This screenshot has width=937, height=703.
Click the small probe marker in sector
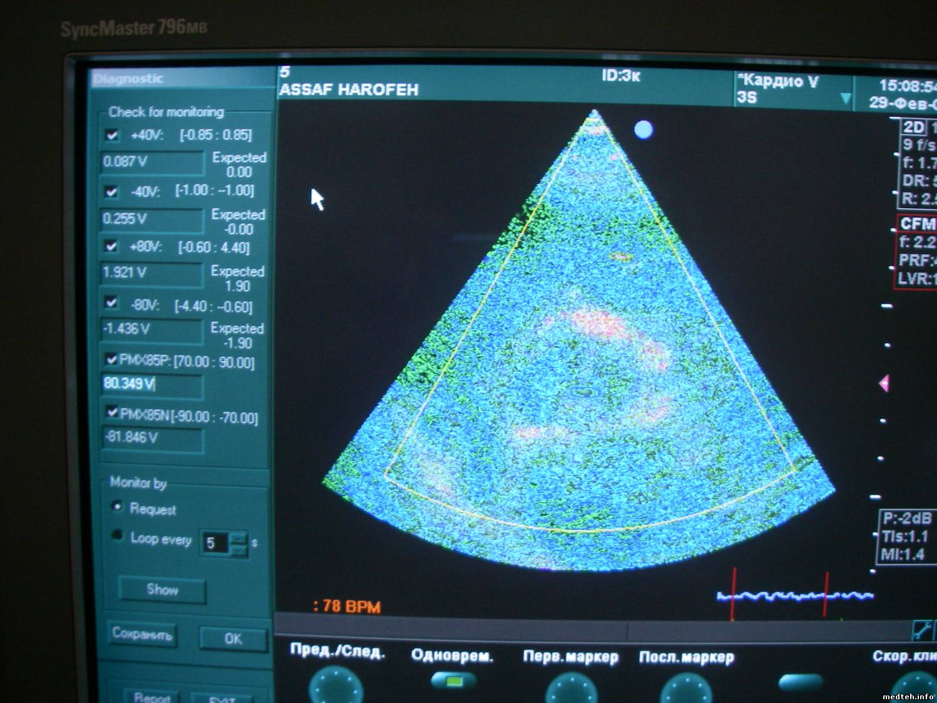click(x=585, y=392)
